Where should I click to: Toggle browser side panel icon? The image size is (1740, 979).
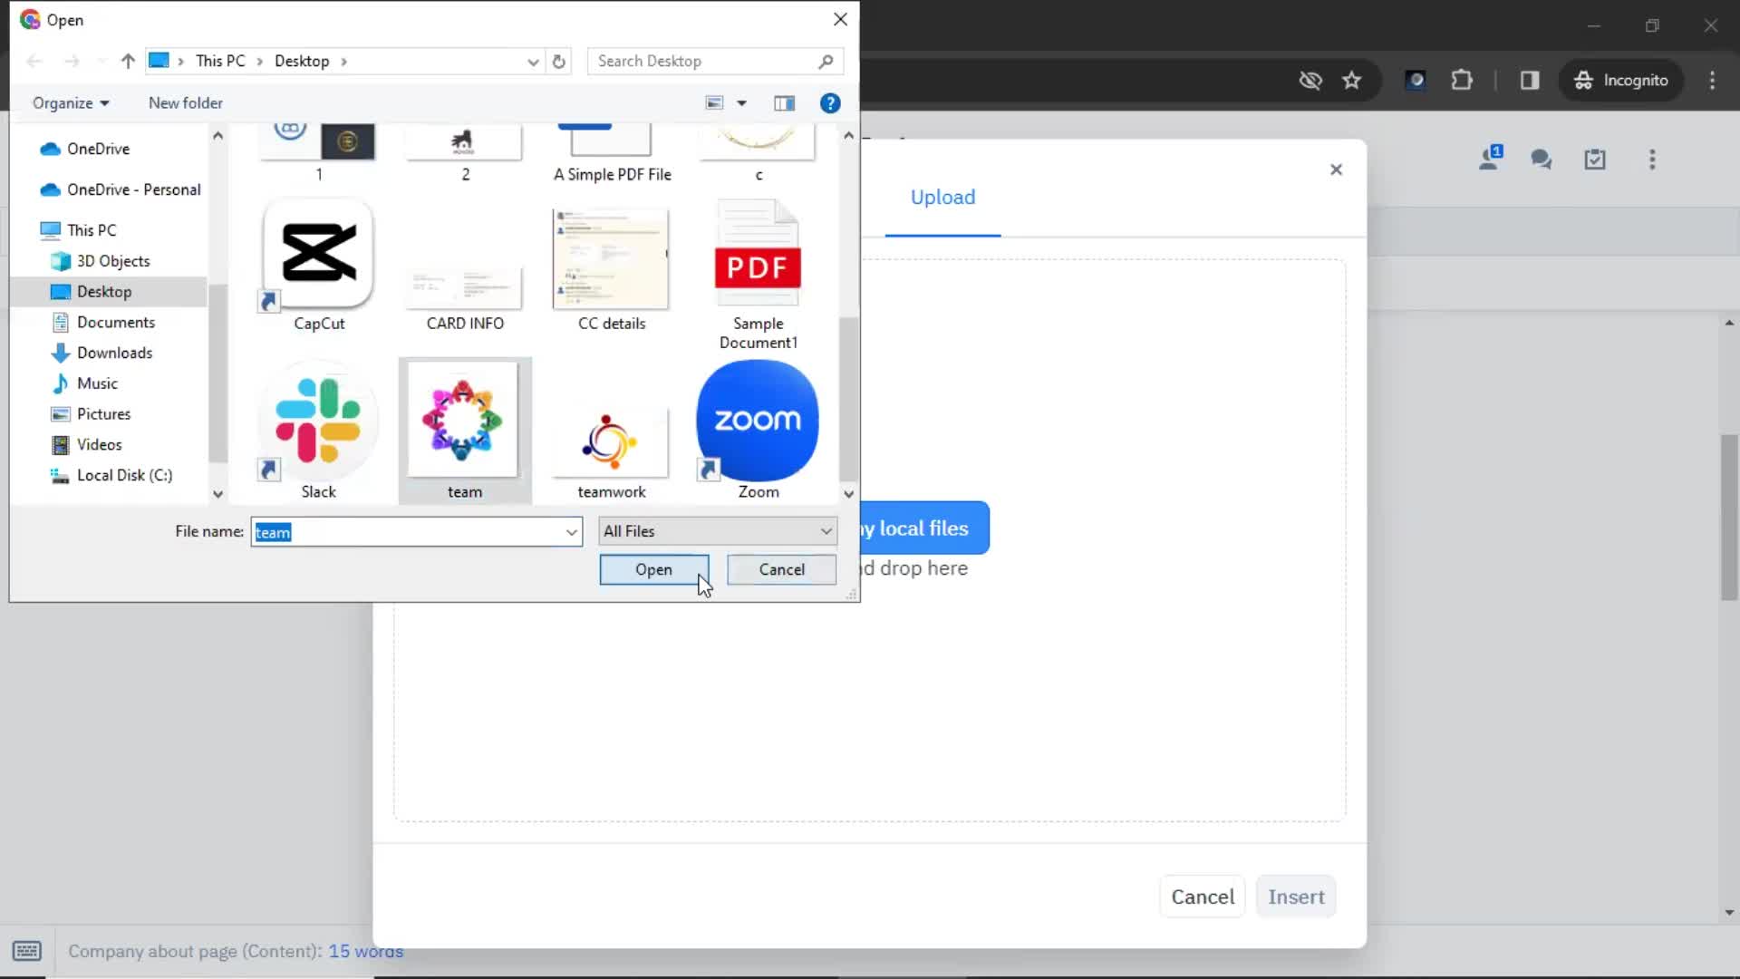click(1530, 81)
